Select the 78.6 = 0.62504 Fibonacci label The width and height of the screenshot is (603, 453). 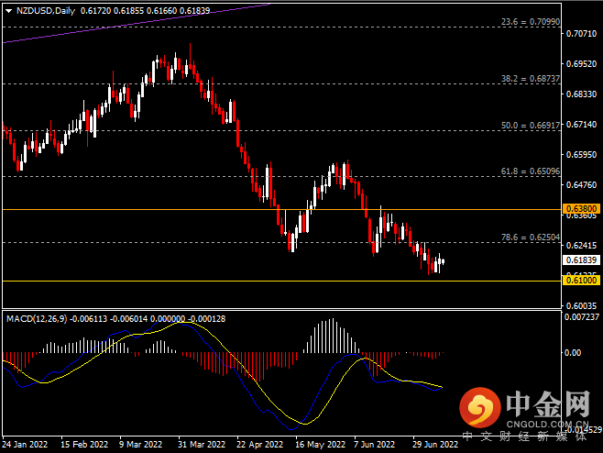pyautogui.click(x=531, y=238)
